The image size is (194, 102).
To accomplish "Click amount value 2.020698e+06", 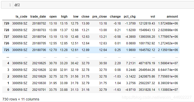I will coord(168,30).
